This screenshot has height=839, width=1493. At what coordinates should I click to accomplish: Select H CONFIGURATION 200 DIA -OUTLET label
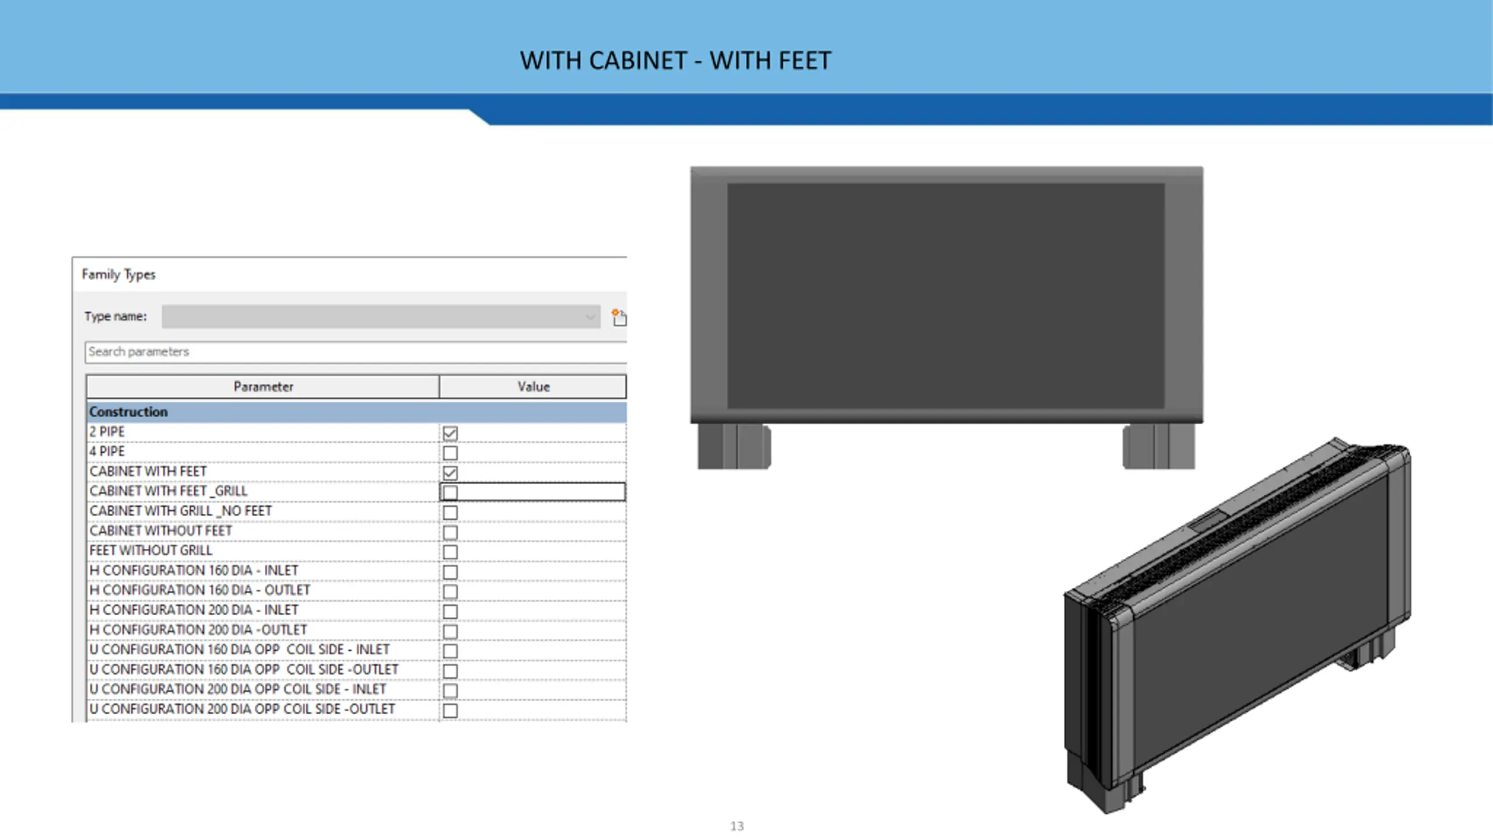(198, 630)
